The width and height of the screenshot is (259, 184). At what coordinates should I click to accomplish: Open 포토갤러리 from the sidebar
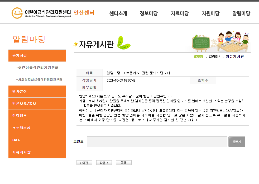coord(37,128)
